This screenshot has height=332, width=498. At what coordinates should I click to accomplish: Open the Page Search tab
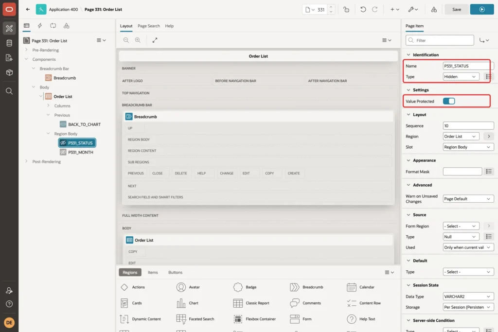(149, 26)
